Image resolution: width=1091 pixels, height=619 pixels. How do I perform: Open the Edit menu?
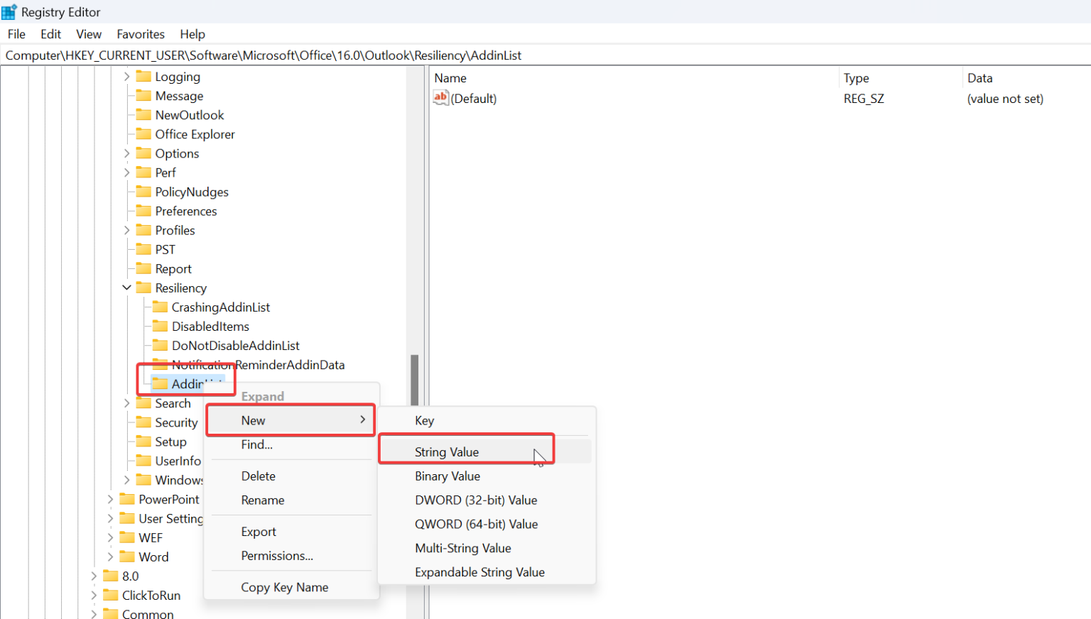click(x=50, y=33)
